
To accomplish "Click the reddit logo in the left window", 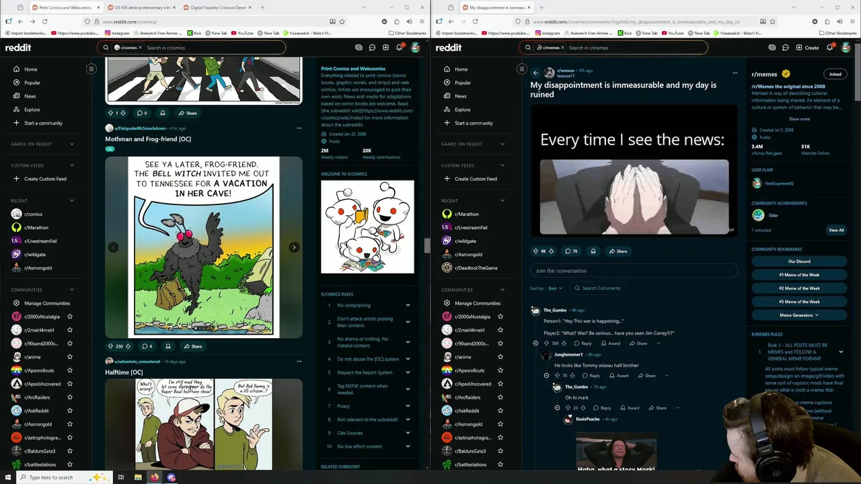I will [18, 48].
